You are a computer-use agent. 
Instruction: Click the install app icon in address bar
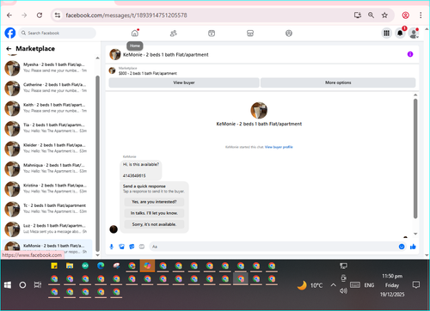click(358, 15)
